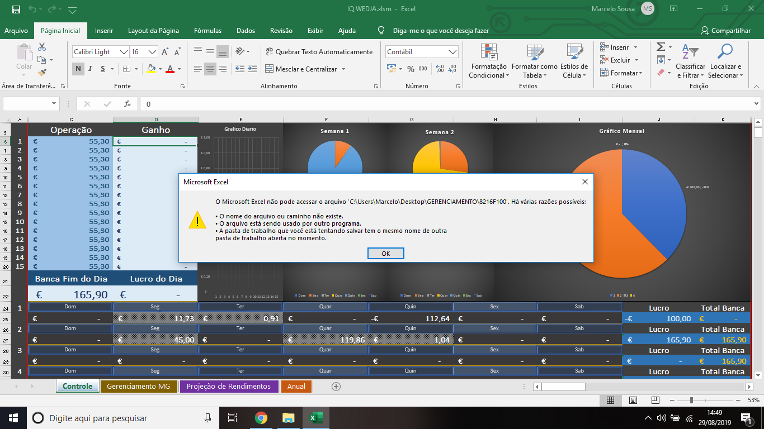Select the Format Painter brush icon
Image resolution: width=764 pixels, height=429 pixels.
pos(42,73)
